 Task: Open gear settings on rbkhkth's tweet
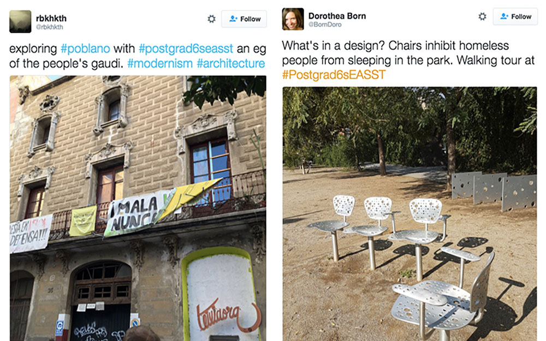coord(211,19)
